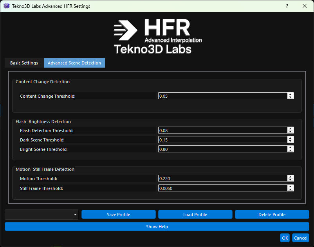This screenshot has height=247, width=314.
Task: Click the Content Change Threshold value field
Action: tap(223, 96)
